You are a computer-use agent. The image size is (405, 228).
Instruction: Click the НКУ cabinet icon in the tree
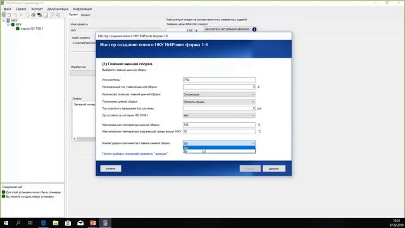click(x=8, y=20)
